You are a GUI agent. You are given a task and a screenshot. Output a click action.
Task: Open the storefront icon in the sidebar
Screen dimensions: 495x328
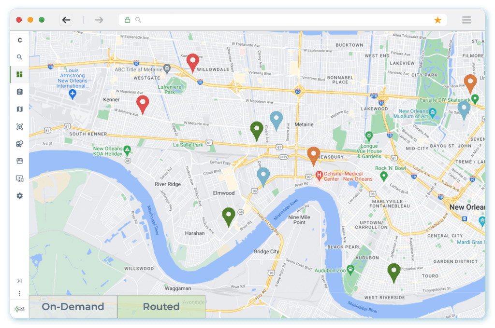[x=19, y=161]
